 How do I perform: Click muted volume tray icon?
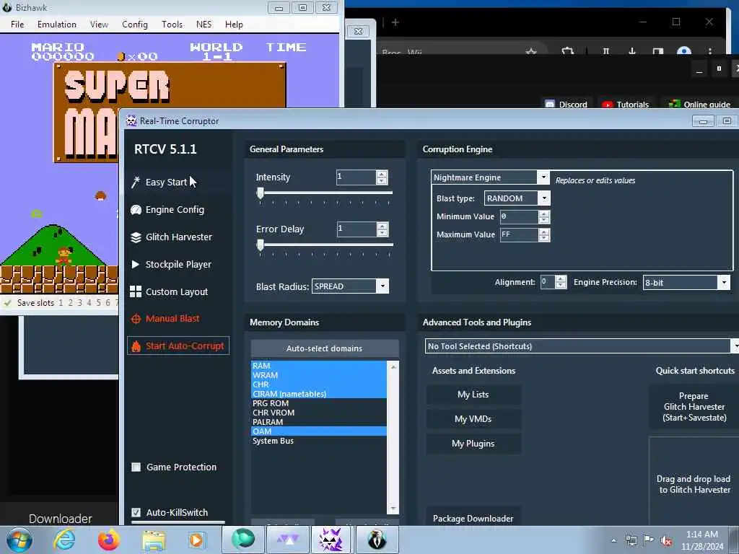pos(666,541)
